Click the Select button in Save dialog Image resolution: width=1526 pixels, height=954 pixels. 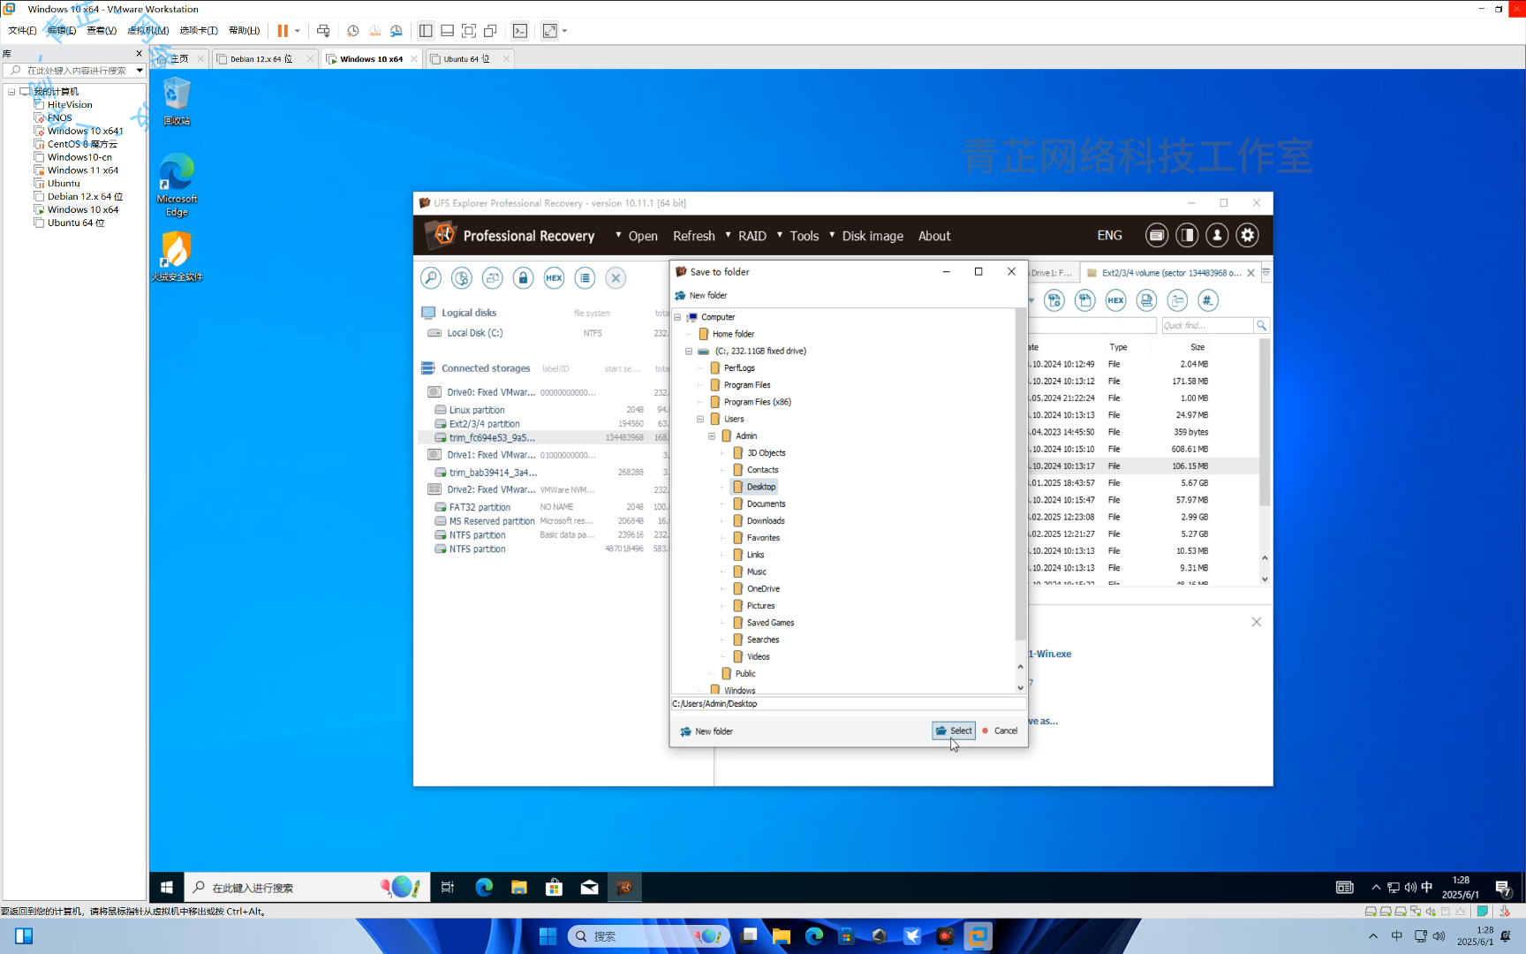pyautogui.click(x=953, y=731)
